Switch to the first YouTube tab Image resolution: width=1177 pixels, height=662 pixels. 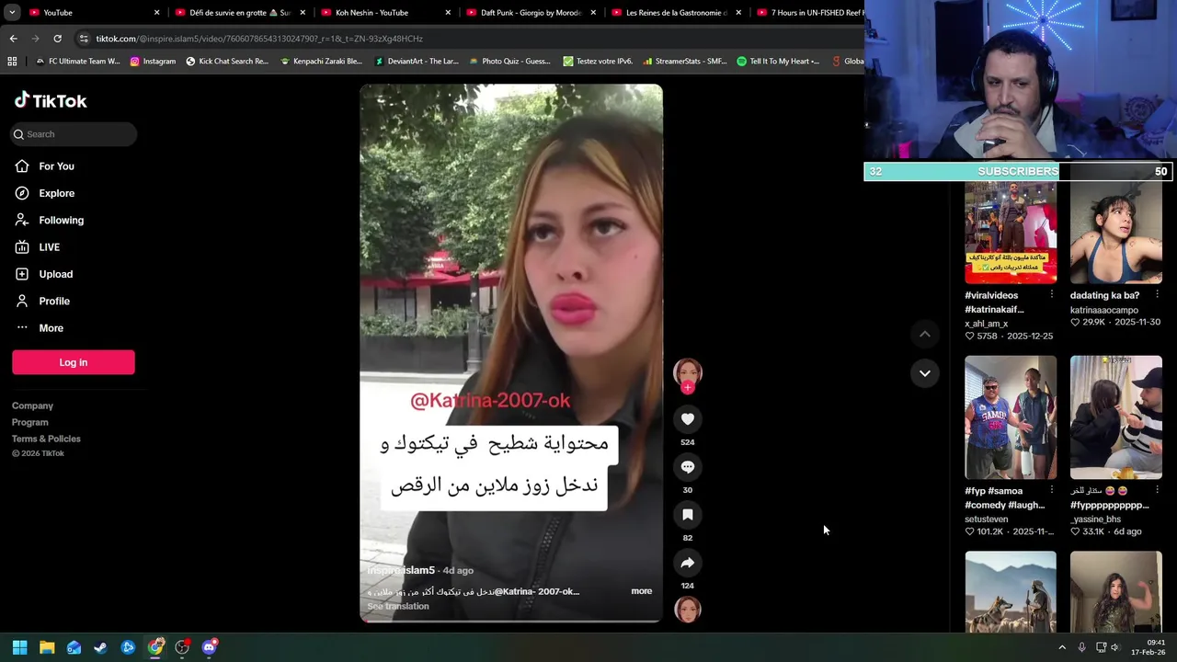point(91,13)
